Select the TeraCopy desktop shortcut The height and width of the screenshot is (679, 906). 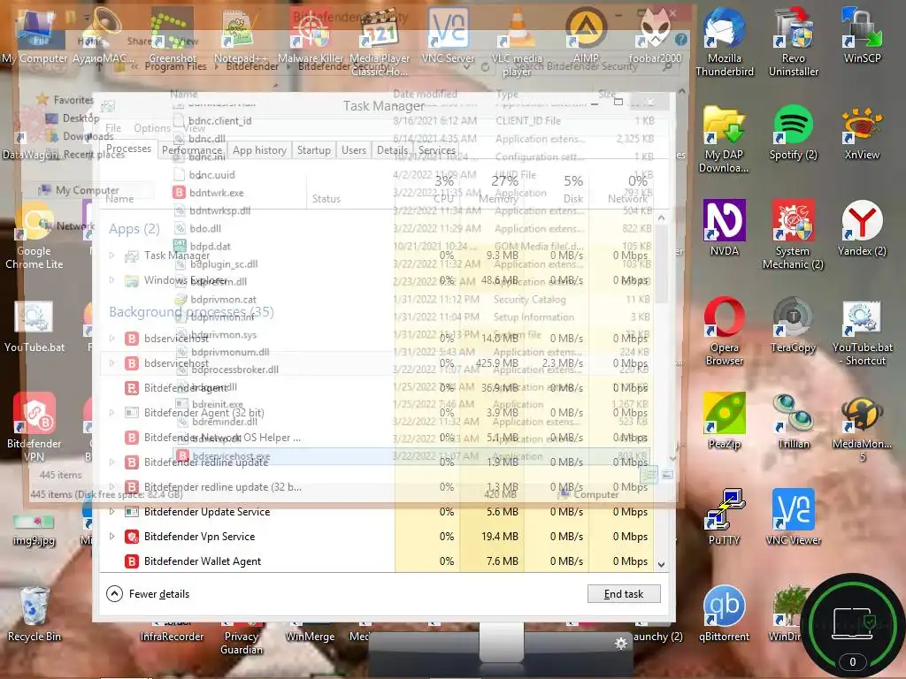[x=794, y=325]
